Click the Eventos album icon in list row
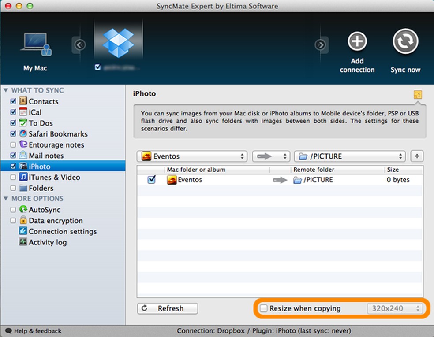The image size is (434, 337). (172, 180)
